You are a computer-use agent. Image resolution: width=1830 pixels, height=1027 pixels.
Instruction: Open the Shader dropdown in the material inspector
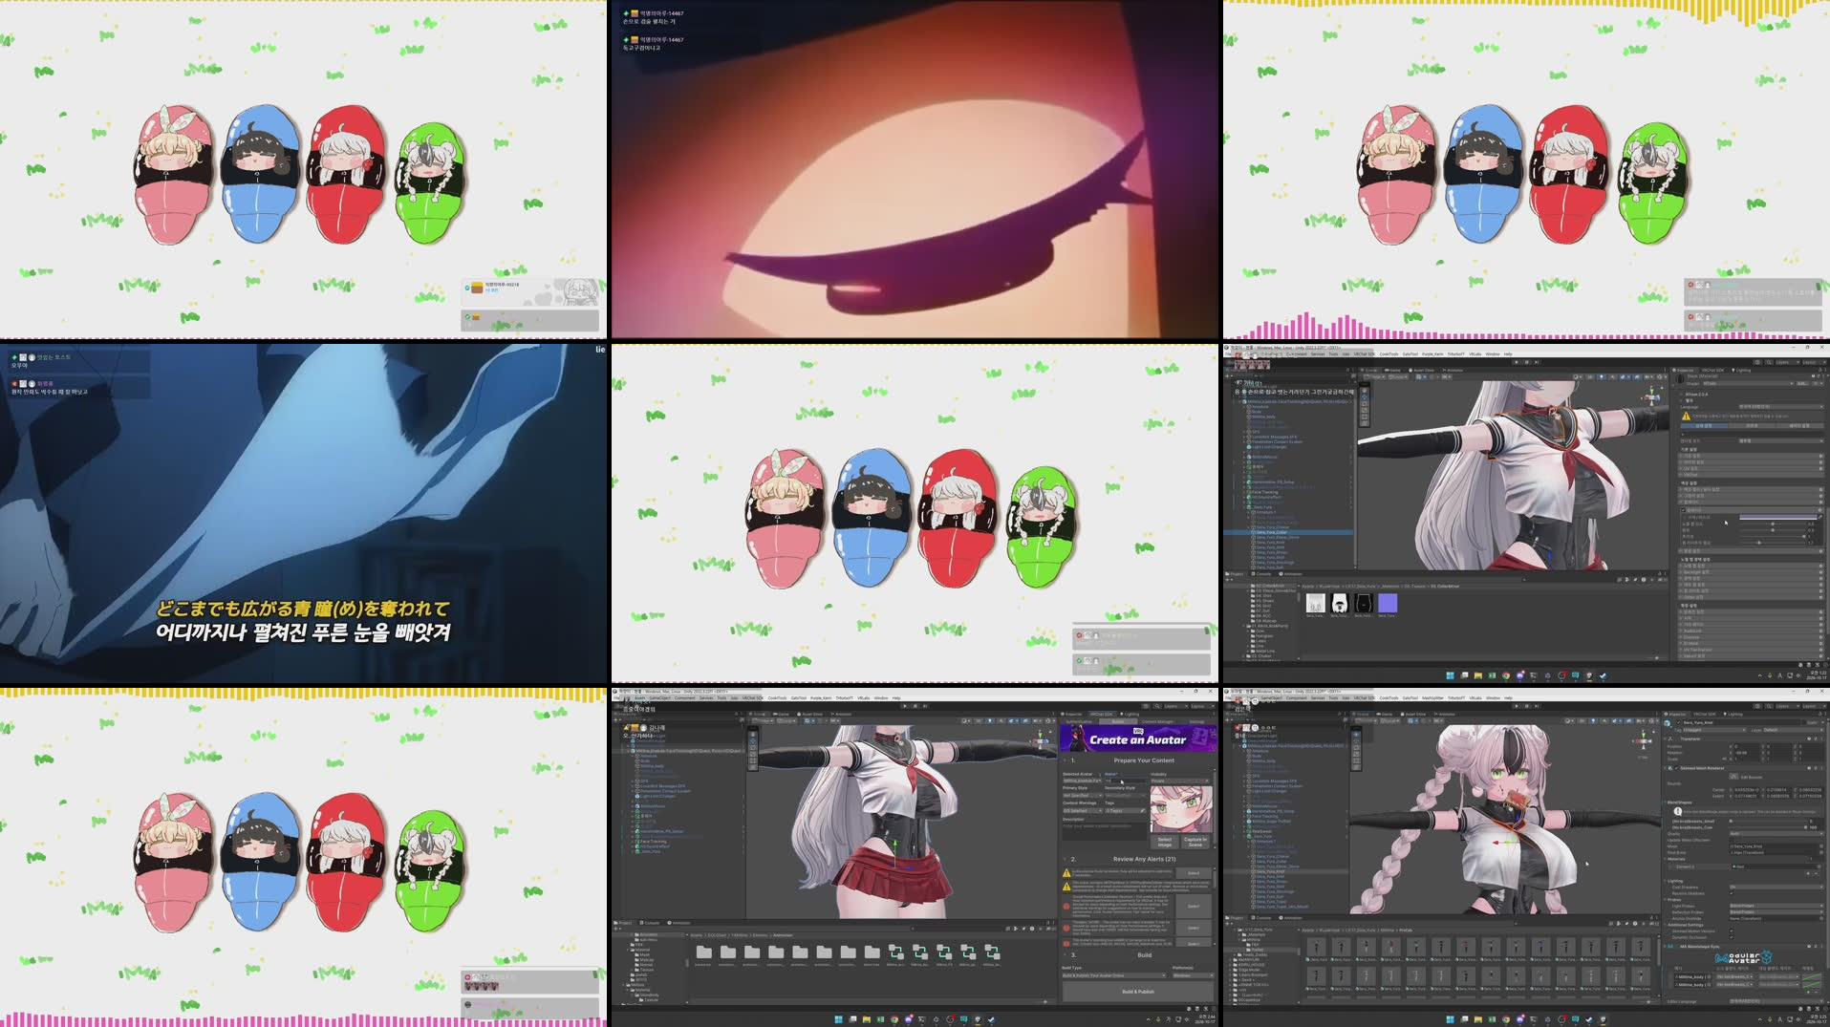[1748, 384]
